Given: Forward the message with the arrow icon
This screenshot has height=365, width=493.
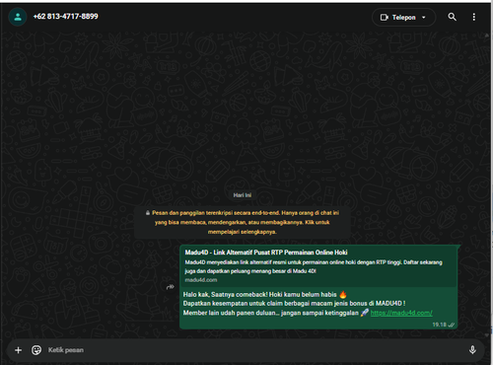Looking at the screenshot, I should (170, 287).
